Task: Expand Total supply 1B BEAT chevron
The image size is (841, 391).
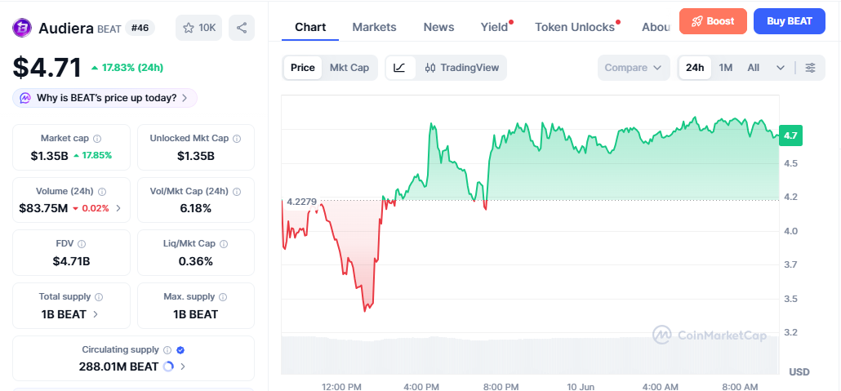Action: coord(96,314)
